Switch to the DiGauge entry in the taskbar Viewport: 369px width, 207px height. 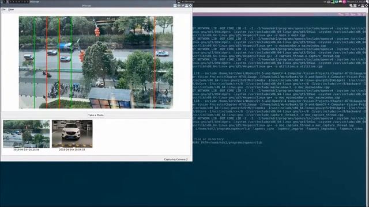35,2
